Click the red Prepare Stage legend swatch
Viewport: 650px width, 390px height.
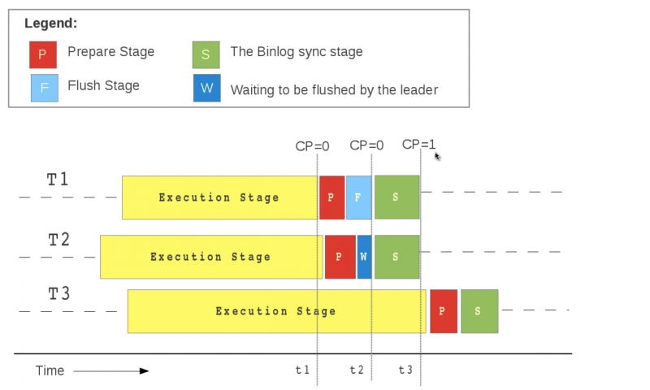coord(42,54)
